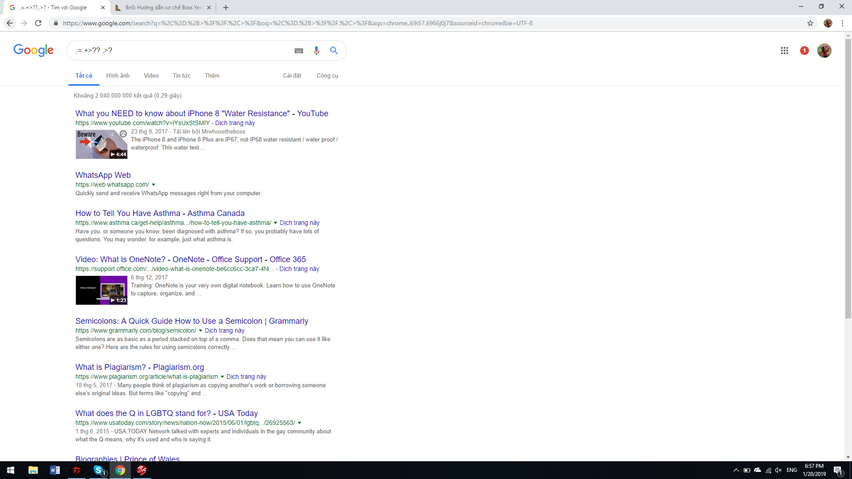Open the WhatsApp Web result link
Viewport: 852px width, 479px height.
pos(103,175)
